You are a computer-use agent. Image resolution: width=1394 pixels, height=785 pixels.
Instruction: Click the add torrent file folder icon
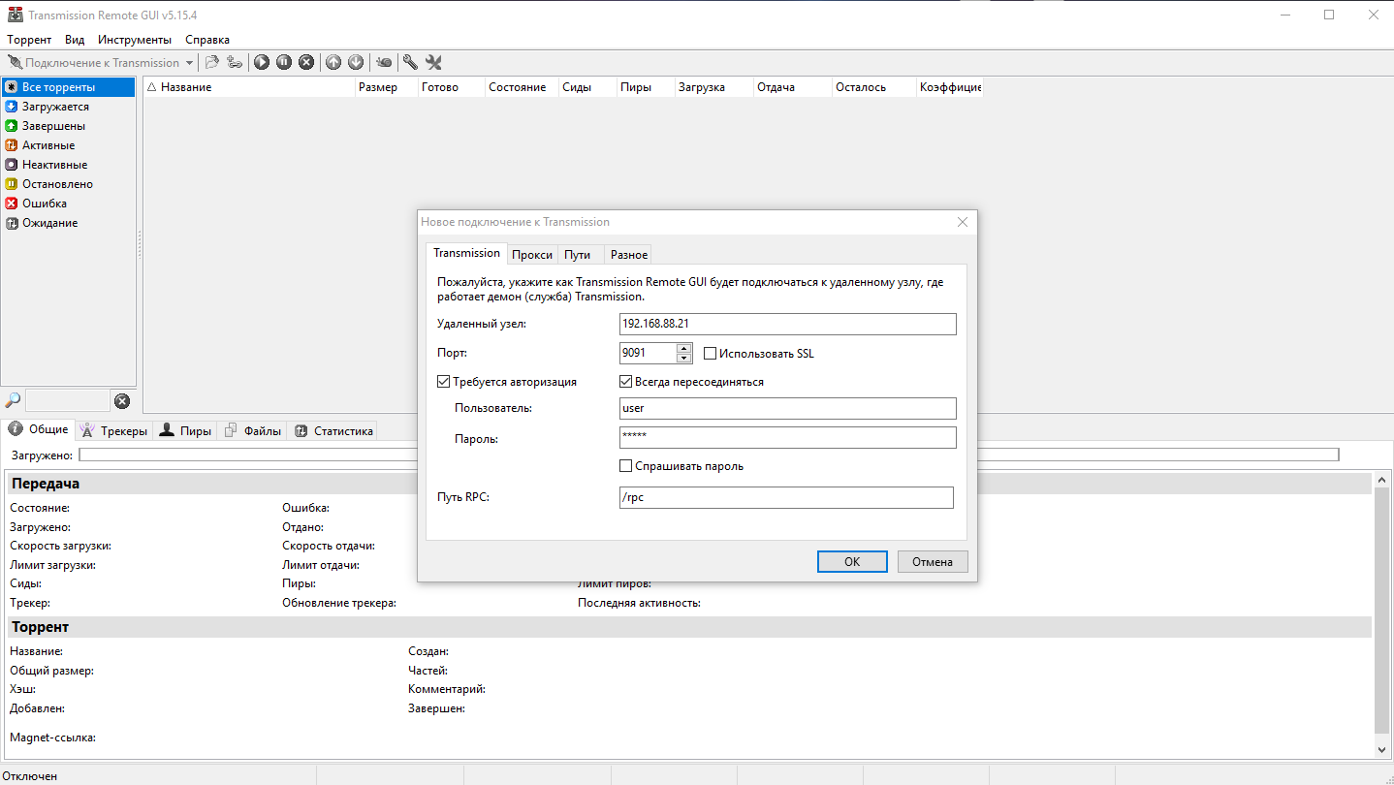(211, 62)
